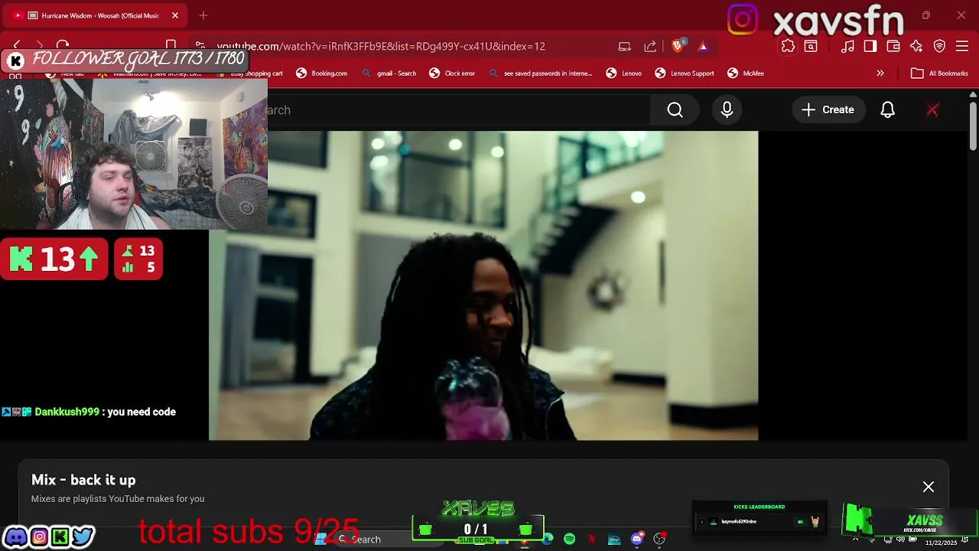Open the All Bookmarks folder

[x=939, y=73]
